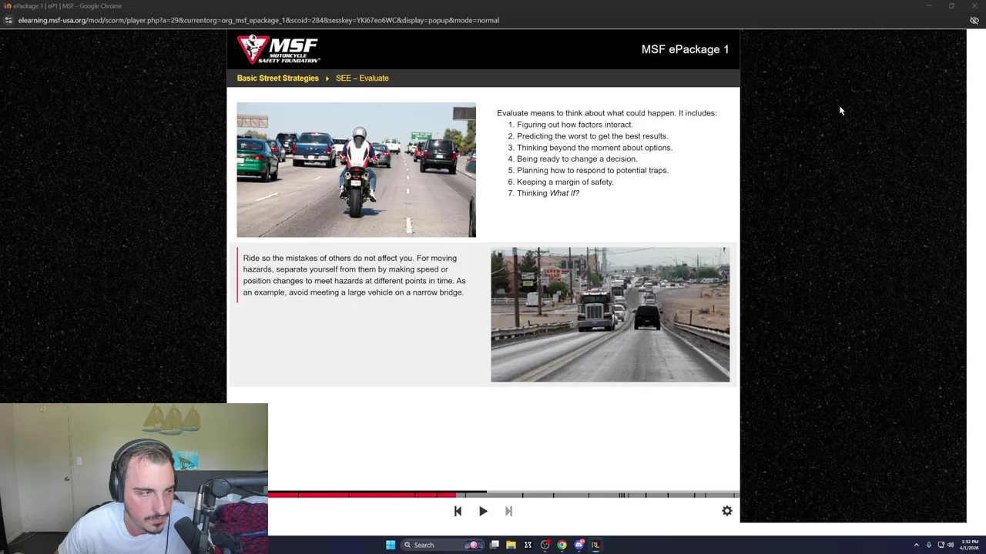Open the Basic Street Strategies breadcrumb
The image size is (986, 554).
tap(277, 78)
